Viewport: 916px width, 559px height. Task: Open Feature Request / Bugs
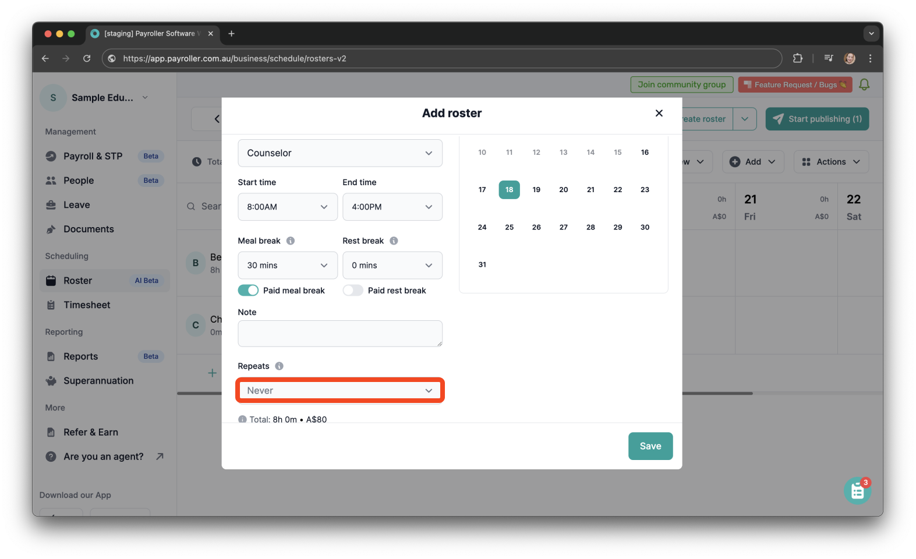pos(795,84)
